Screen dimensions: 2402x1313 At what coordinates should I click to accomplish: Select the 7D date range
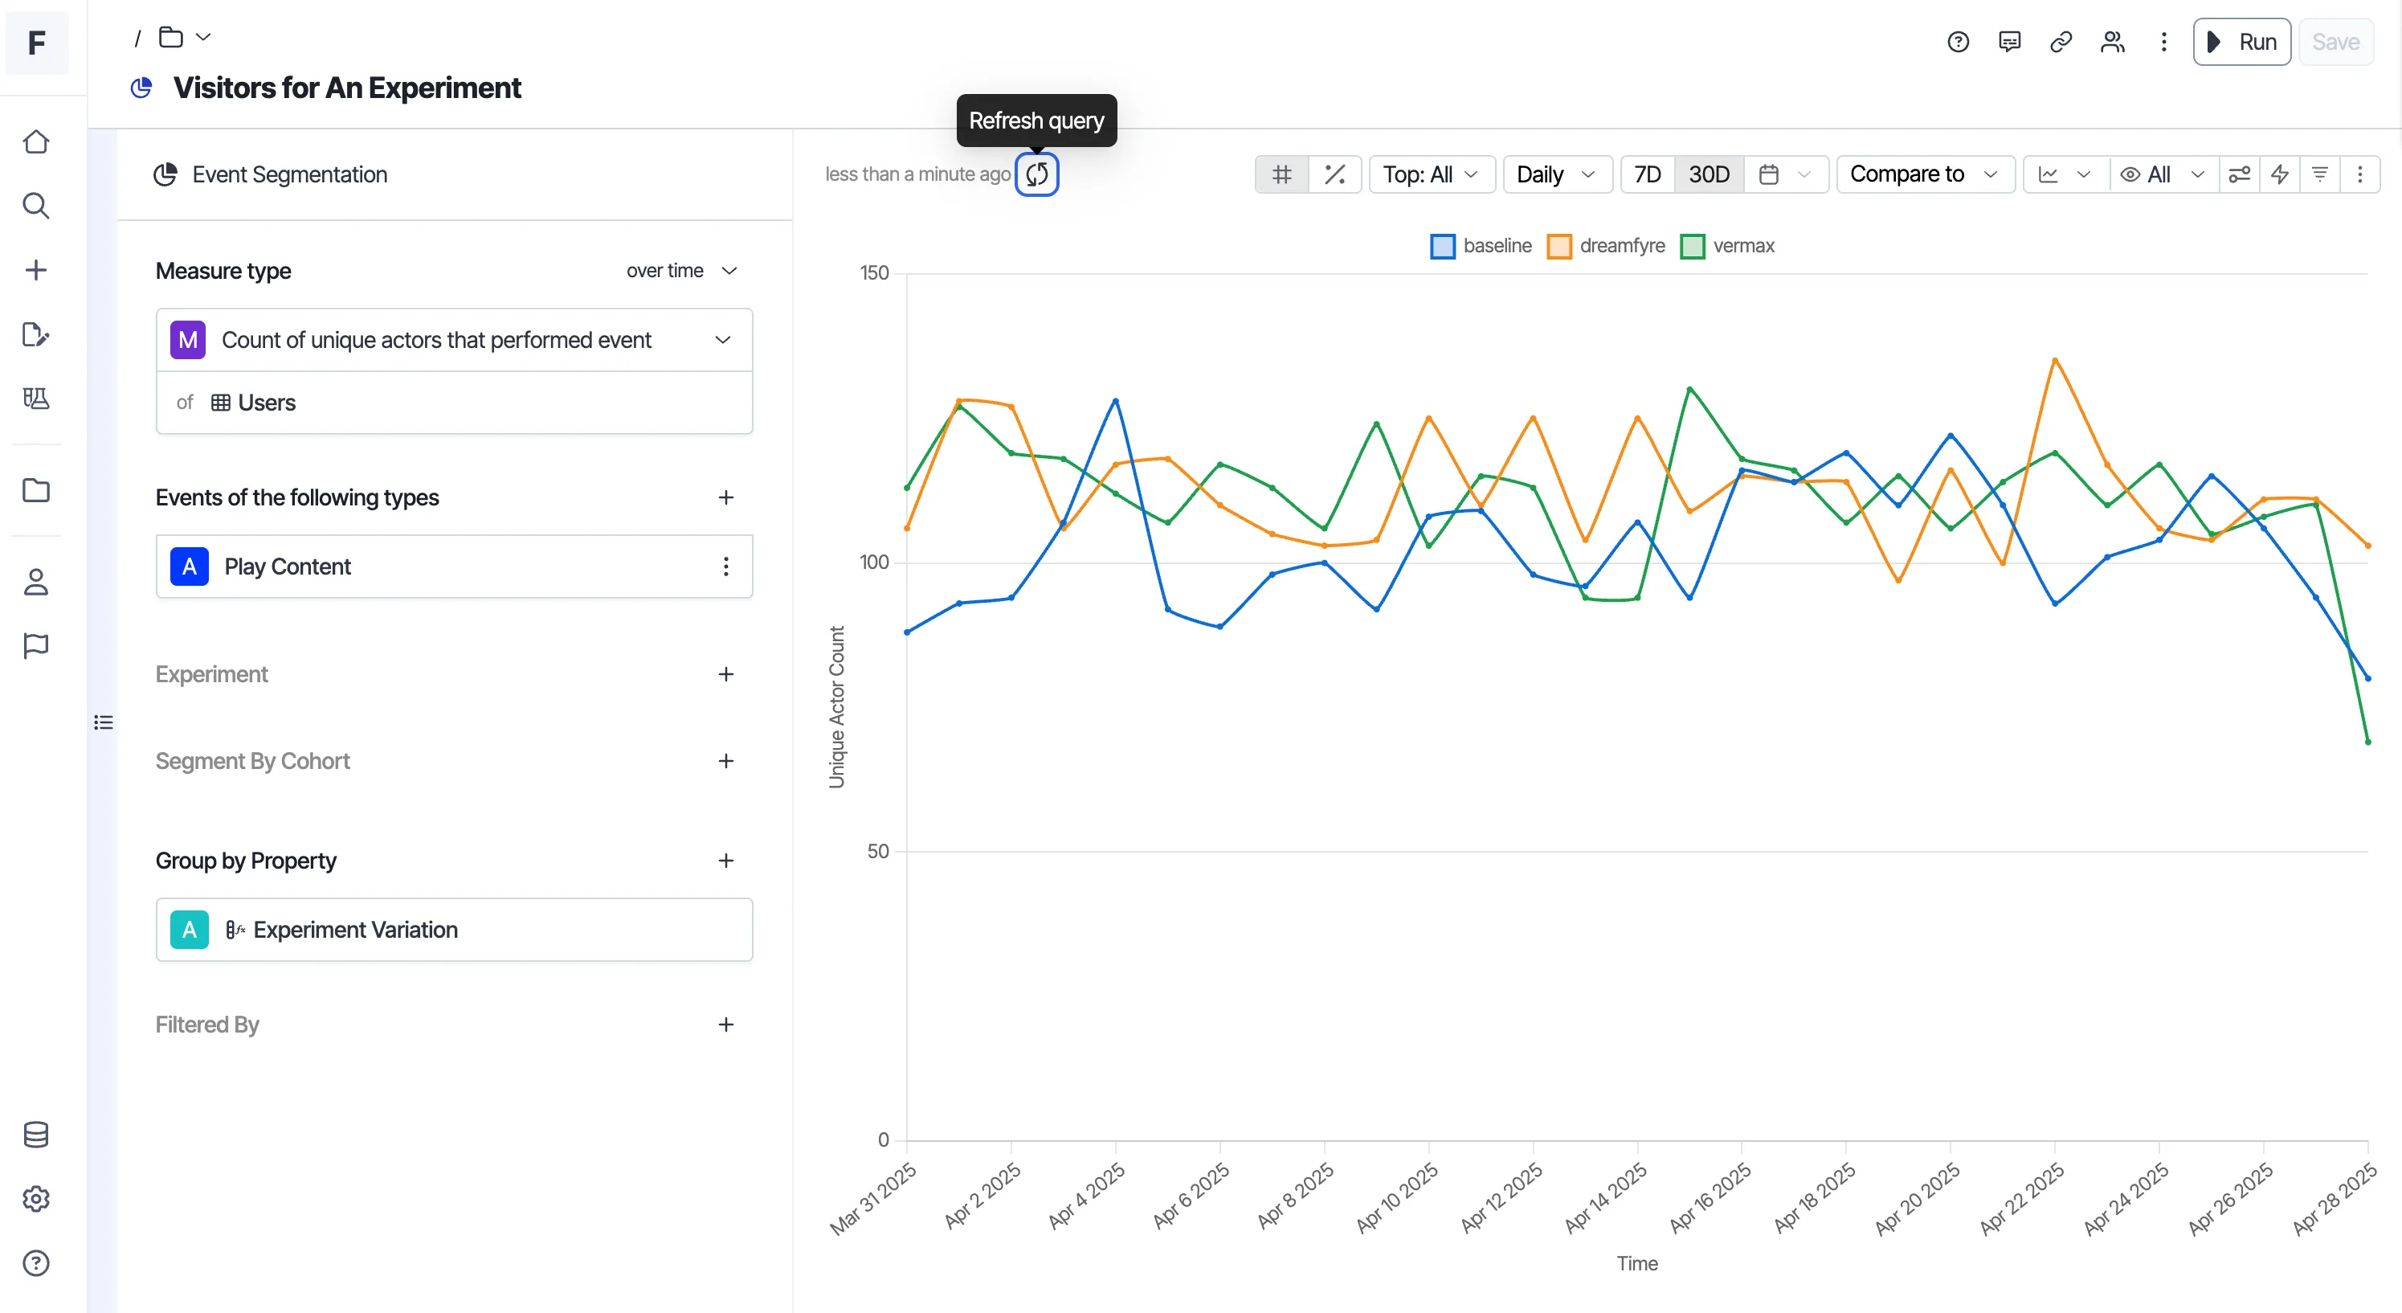pos(1648,174)
